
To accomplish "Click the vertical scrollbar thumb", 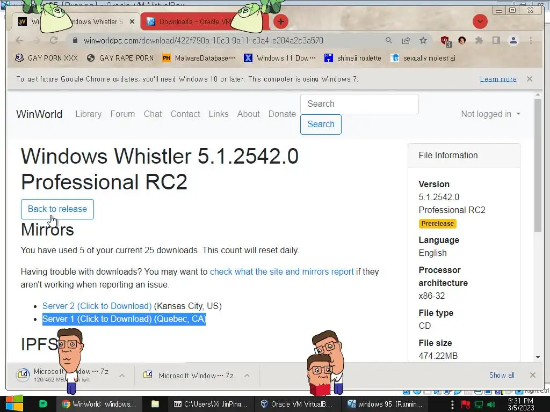I will click(x=538, y=165).
